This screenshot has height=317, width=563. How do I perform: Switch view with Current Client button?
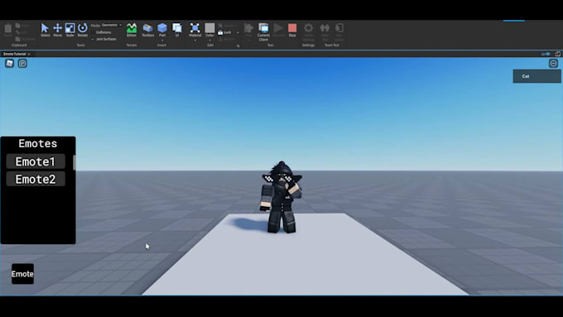click(x=263, y=32)
